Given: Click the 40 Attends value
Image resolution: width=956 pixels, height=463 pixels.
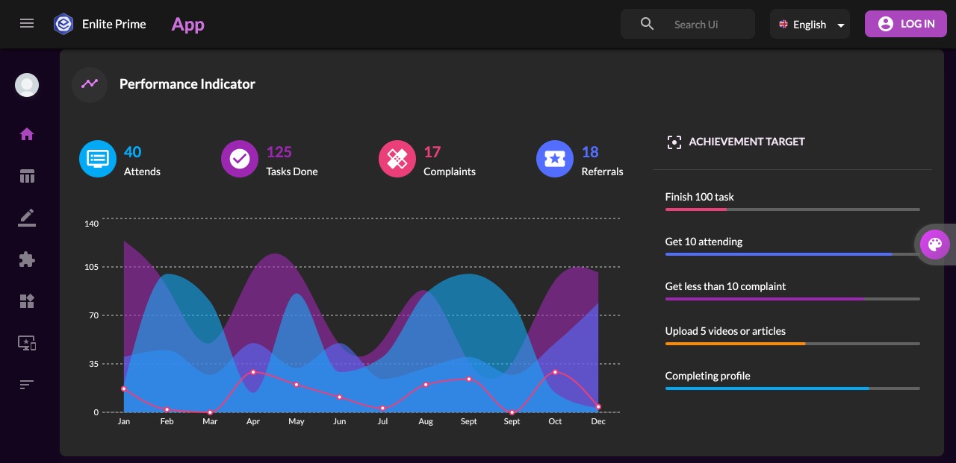Looking at the screenshot, I should (x=132, y=152).
